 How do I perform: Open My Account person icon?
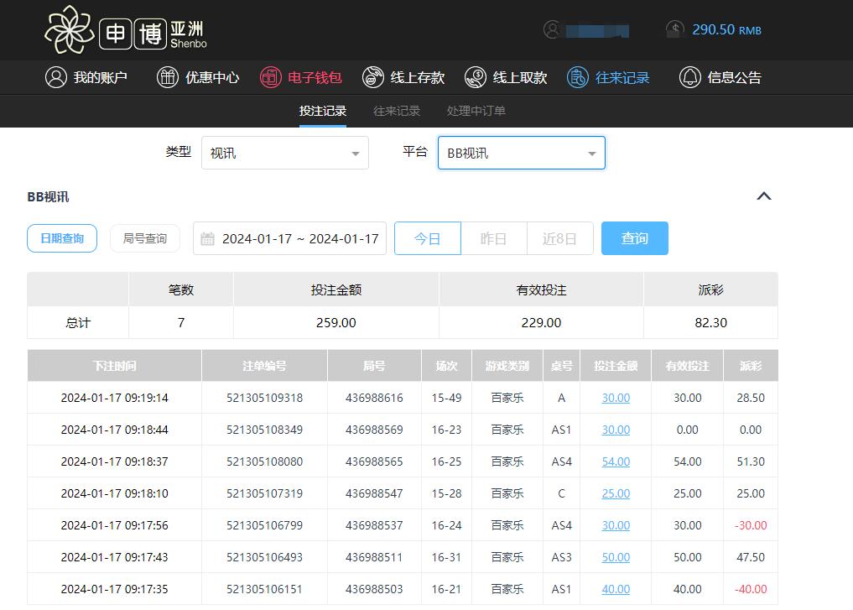click(56, 77)
